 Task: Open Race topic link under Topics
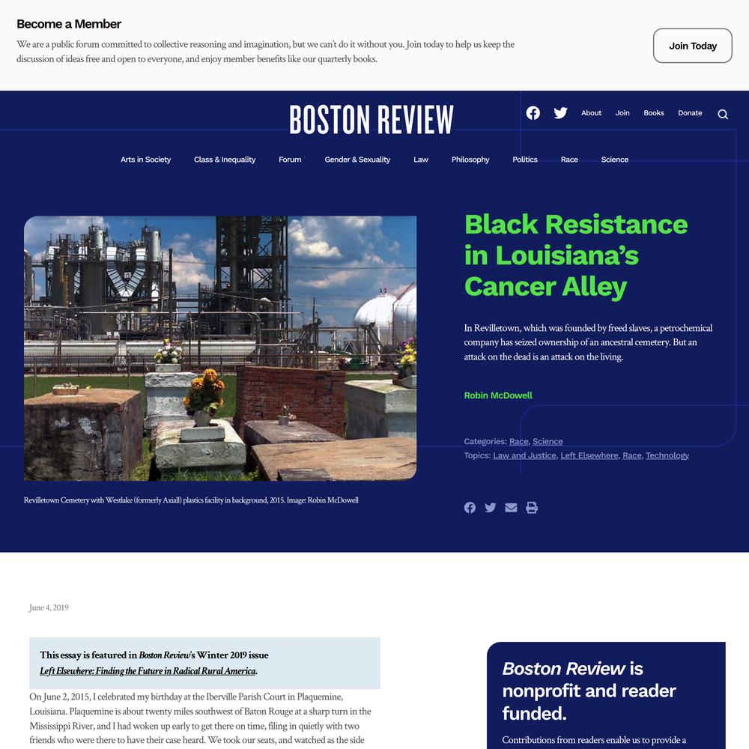click(x=632, y=455)
